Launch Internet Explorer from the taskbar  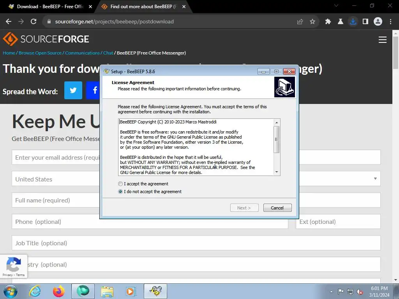click(x=35, y=291)
